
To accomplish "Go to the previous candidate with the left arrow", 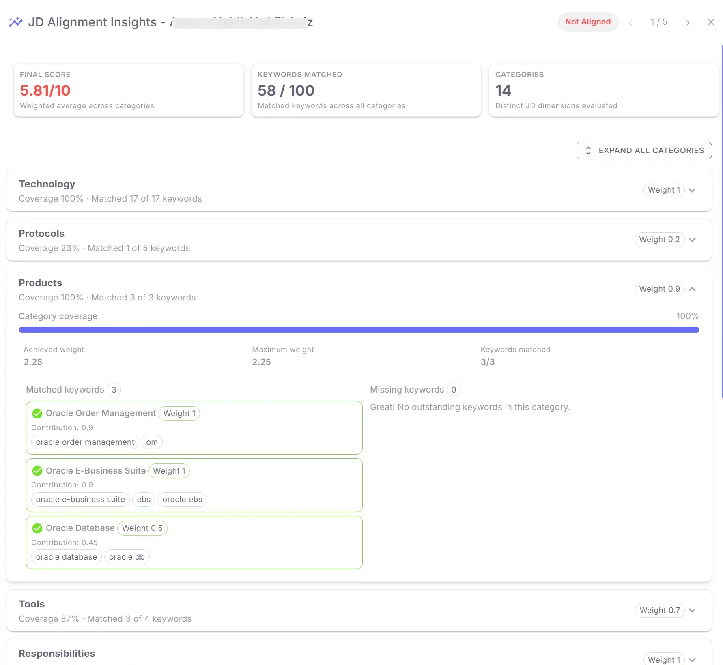I will point(631,22).
